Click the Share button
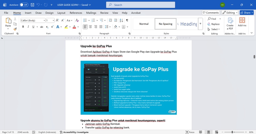The width and height of the screenshot is (256, 134). (246, 13)
